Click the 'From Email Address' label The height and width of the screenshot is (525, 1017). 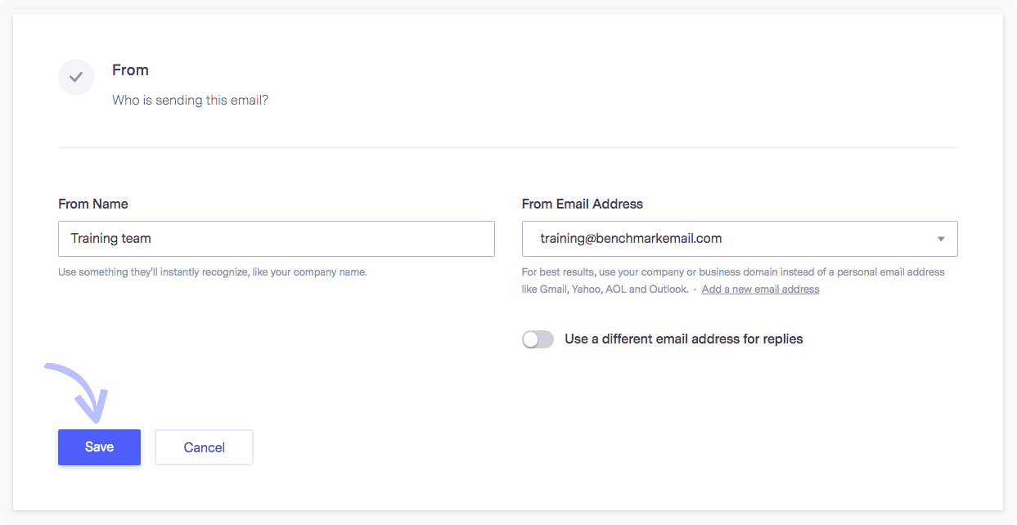click(583, 204)
